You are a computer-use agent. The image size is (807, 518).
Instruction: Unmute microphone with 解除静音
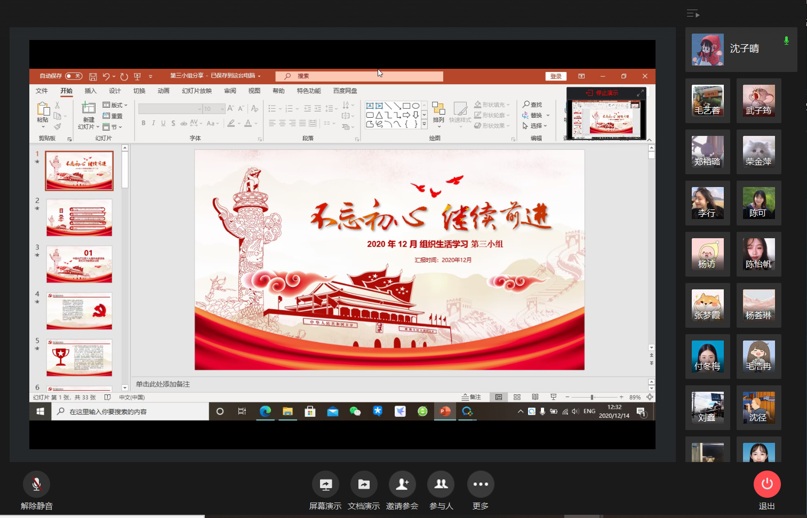36,484
